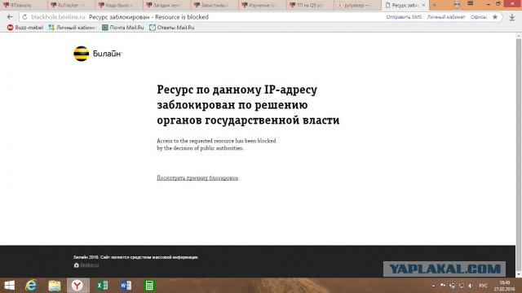This screenshot has height=293, width=522.
Task: Open Excel from the taskbar
Action: click(102, 286)
